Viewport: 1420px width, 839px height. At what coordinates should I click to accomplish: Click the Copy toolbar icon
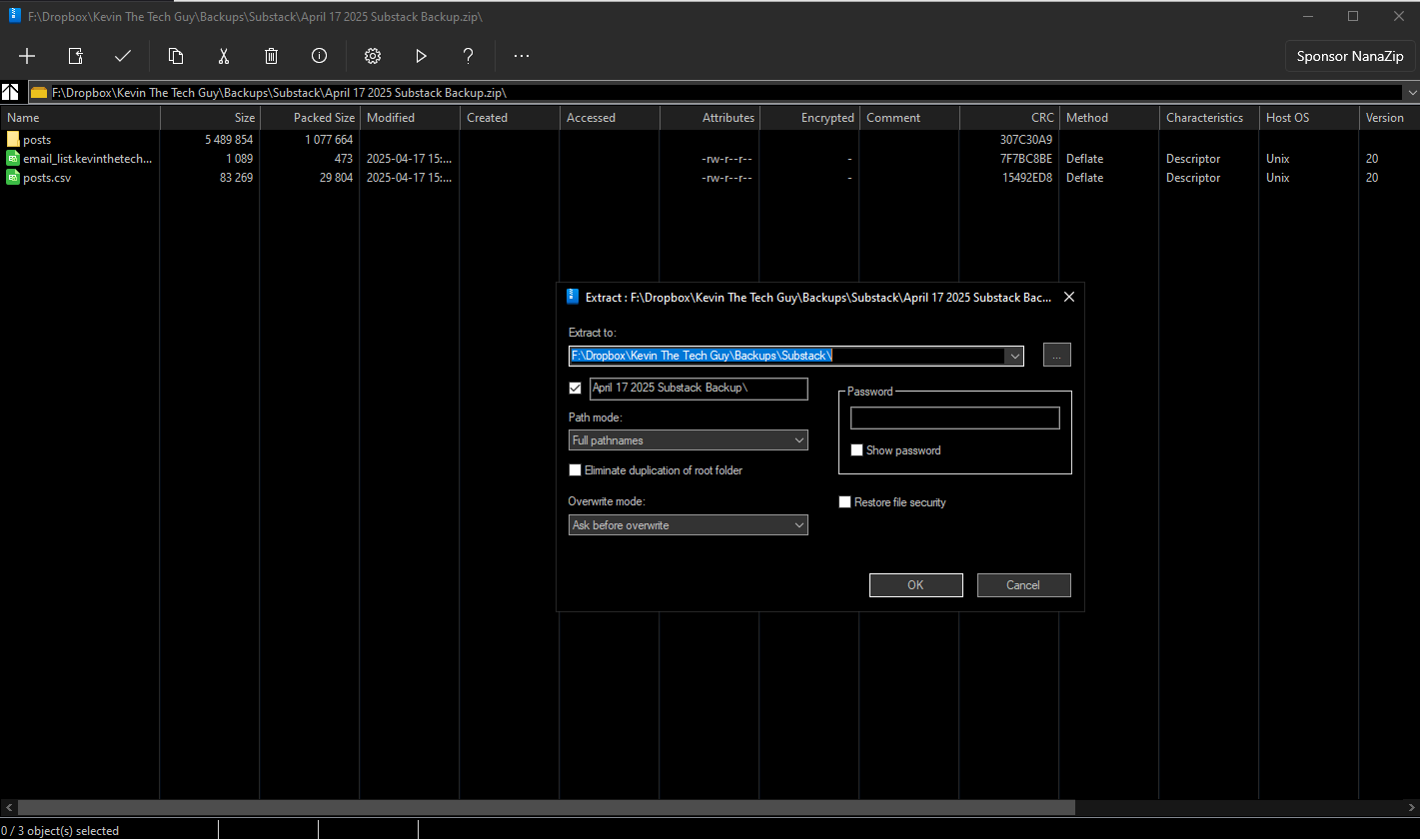coord(176,56)
